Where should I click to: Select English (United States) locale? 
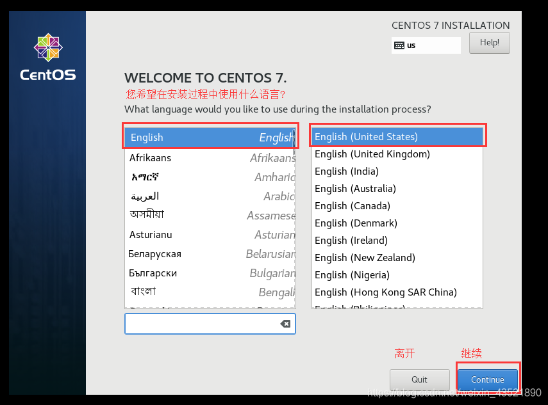click(397, 137)
